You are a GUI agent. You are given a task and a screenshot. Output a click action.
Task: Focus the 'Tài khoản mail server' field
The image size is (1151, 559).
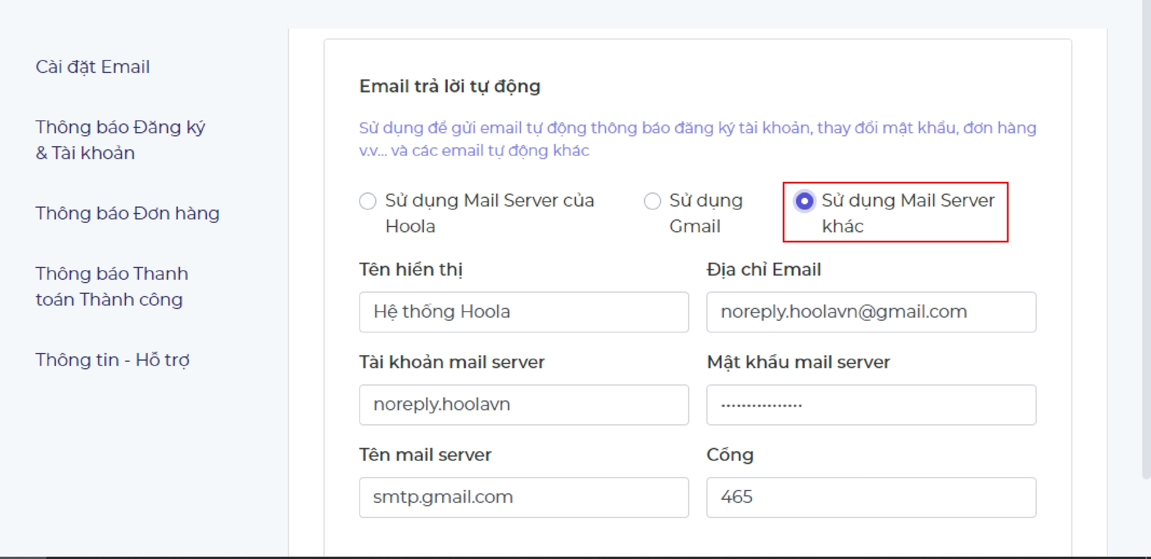point(523,405)
